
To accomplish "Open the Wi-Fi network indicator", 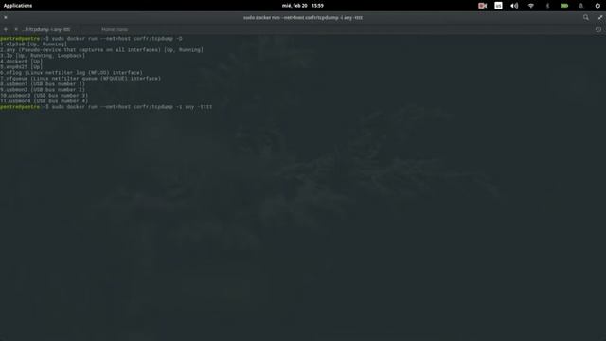I will tap(531, 6).
